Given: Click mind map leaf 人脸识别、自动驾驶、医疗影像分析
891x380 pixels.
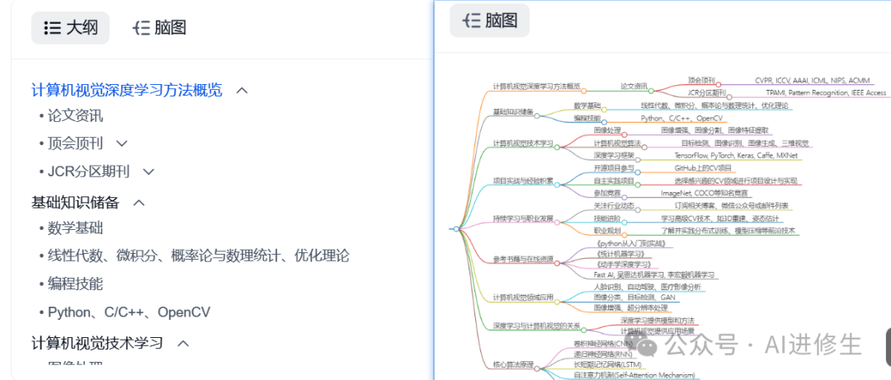Looking at the screenshot, I should point(648,286).
